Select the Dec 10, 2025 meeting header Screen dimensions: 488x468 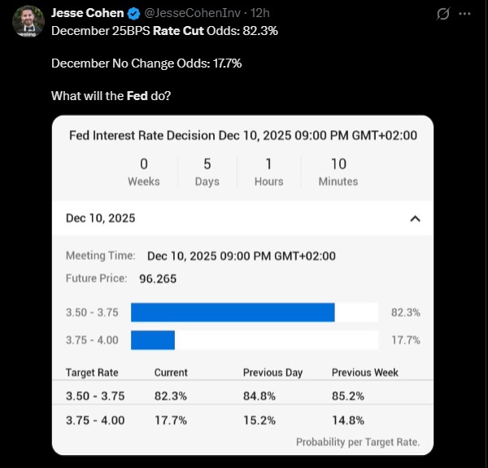pyautogui.click(x=101, y=218)
